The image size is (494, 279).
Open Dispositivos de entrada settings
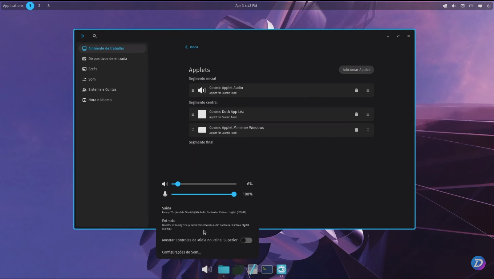click(x=112, y=58)
